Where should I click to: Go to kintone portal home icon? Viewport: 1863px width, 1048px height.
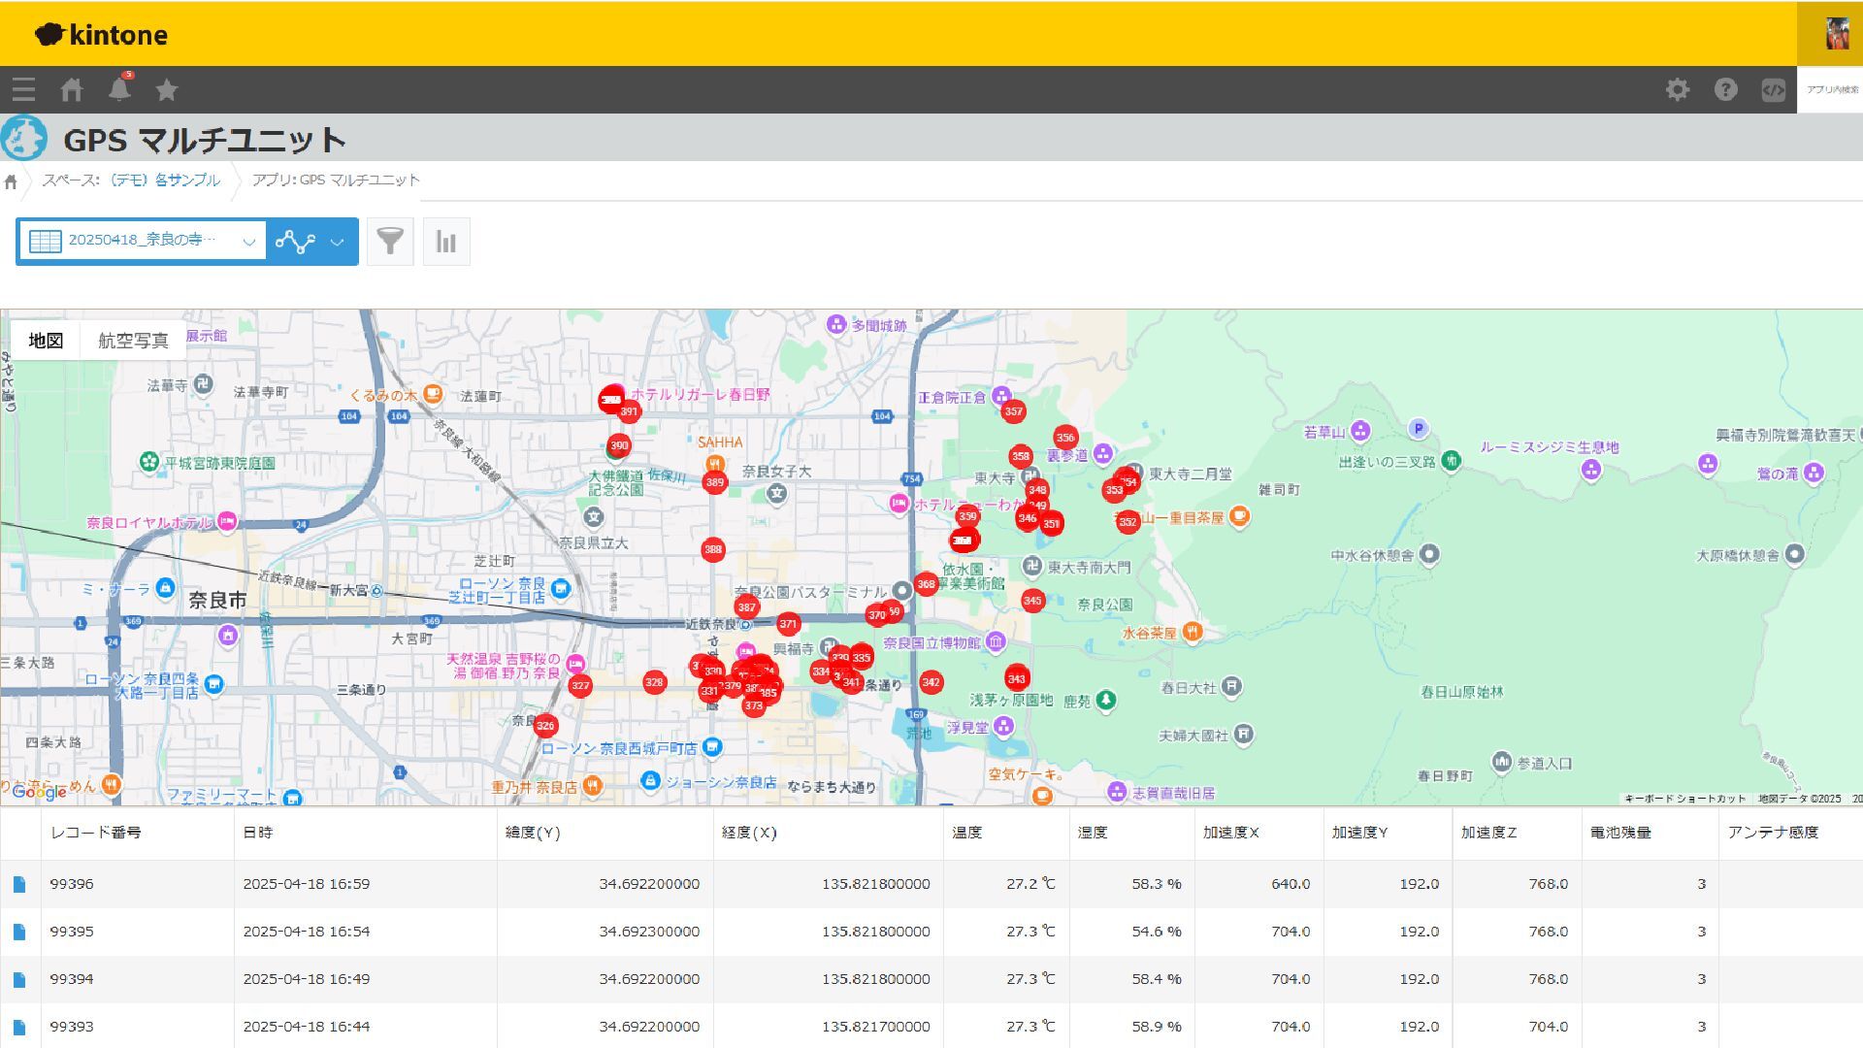(x=71, y=90)
